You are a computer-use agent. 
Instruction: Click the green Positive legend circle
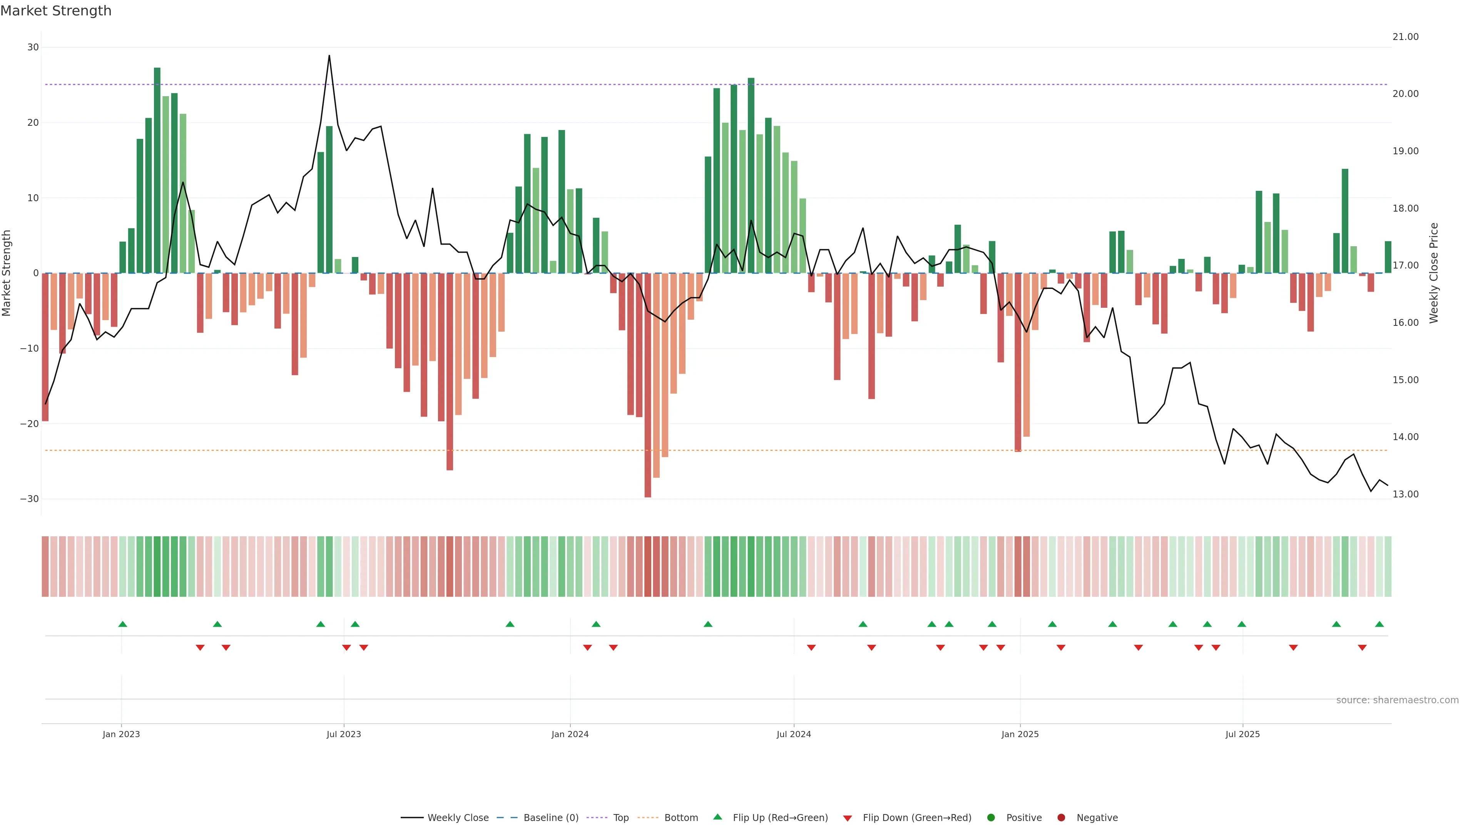coord(991,817)
